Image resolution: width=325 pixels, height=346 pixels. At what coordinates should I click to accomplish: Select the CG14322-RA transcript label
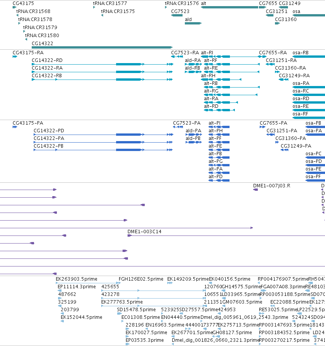pos(47,68)
